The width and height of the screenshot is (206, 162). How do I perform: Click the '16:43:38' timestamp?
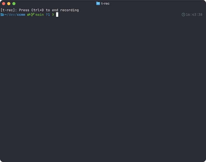[194, 15]
